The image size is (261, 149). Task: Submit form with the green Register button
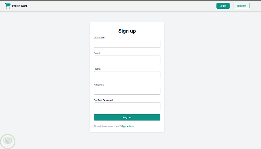point(127,117)
